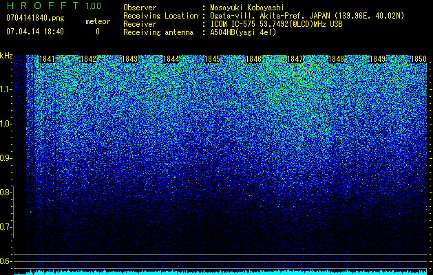The image size is (433, 275).
Task: Select observer name Masayuki Kobayashi
Action: point(247,8)
